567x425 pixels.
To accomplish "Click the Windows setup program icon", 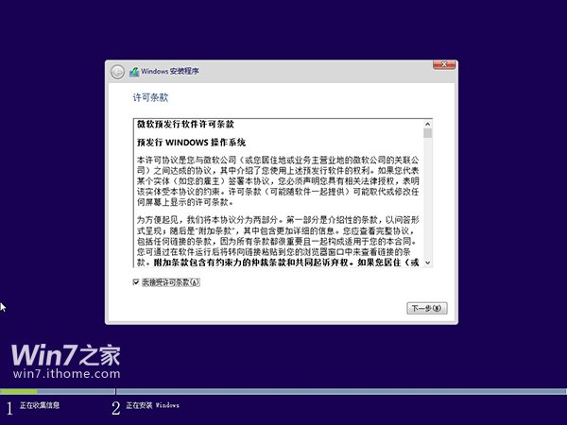I will (134, 72).
